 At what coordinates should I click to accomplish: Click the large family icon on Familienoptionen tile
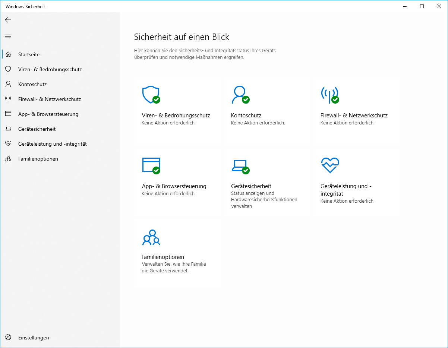[151, 237]
